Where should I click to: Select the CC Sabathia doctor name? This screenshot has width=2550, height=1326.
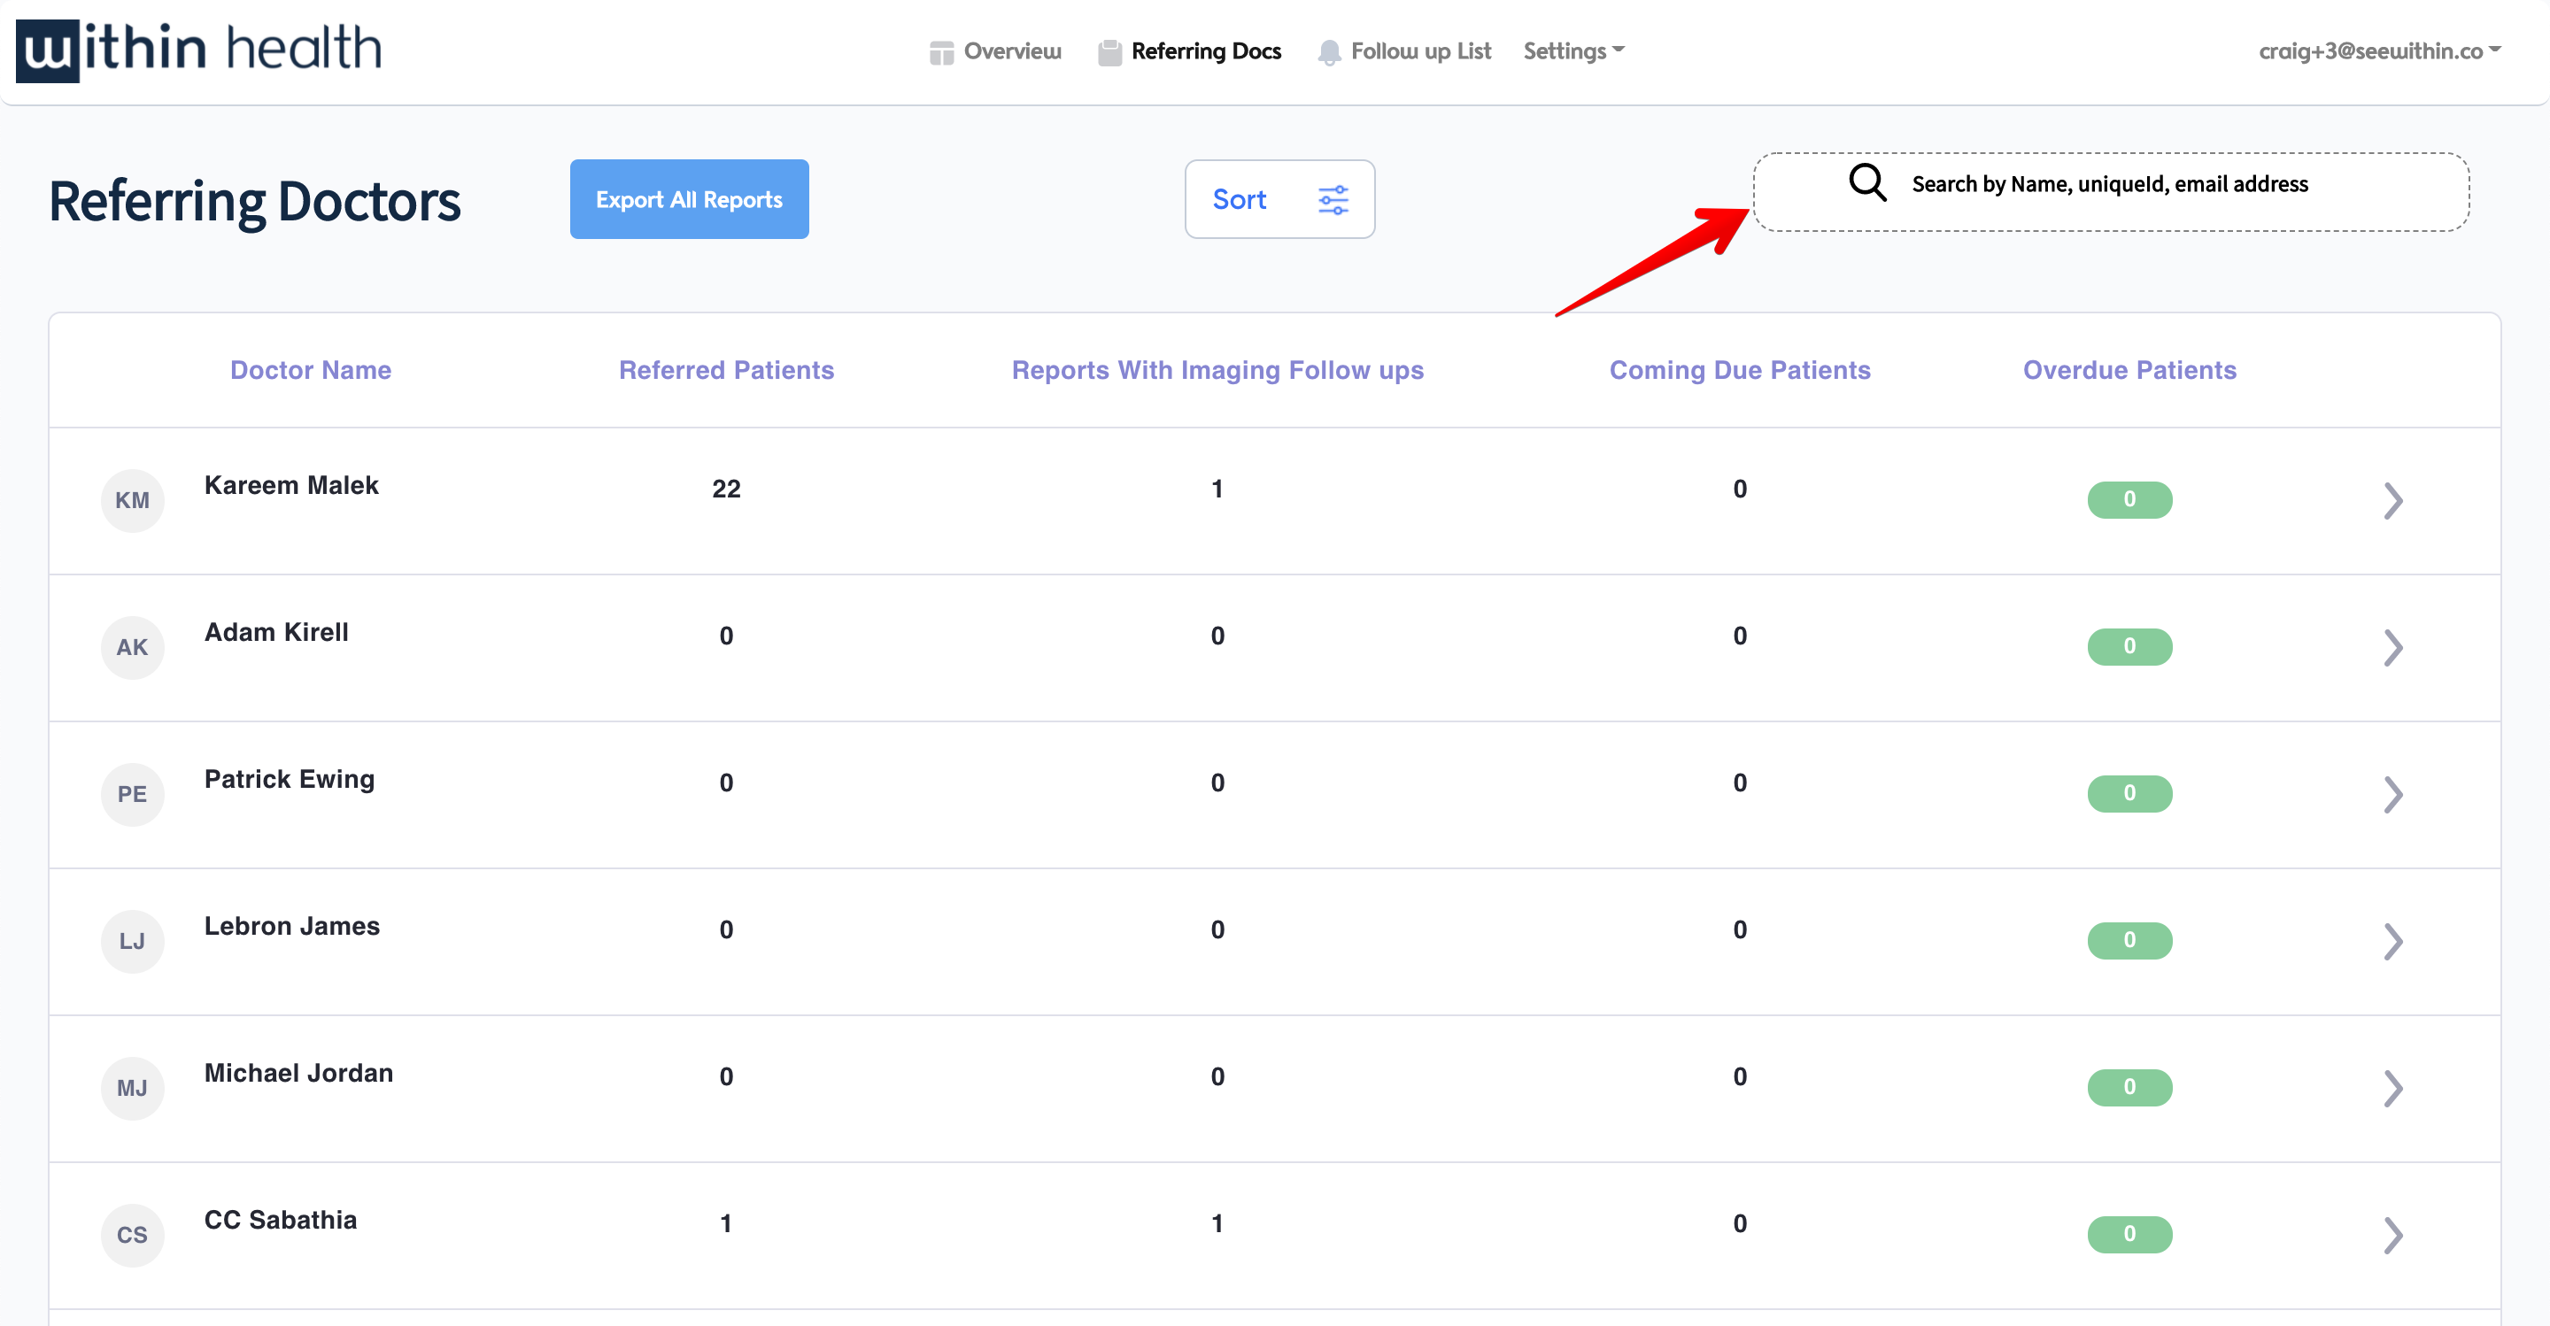tap(280, 1219)
